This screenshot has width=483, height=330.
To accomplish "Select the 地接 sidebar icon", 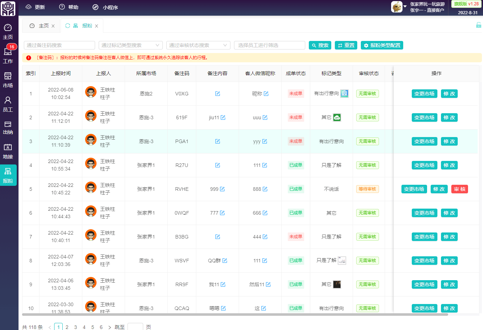I will pyautogui.click(x=9, y=151).
